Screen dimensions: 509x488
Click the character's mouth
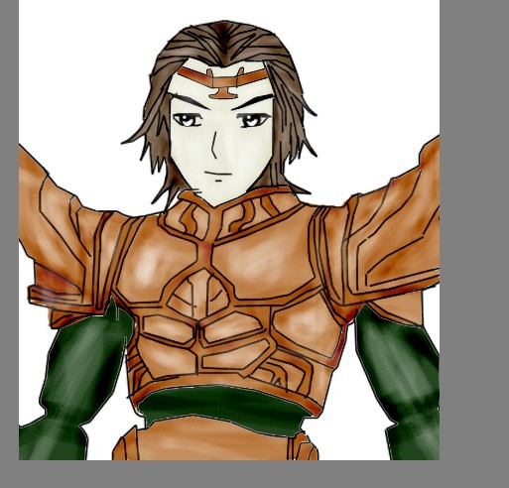tap(216, 174)
